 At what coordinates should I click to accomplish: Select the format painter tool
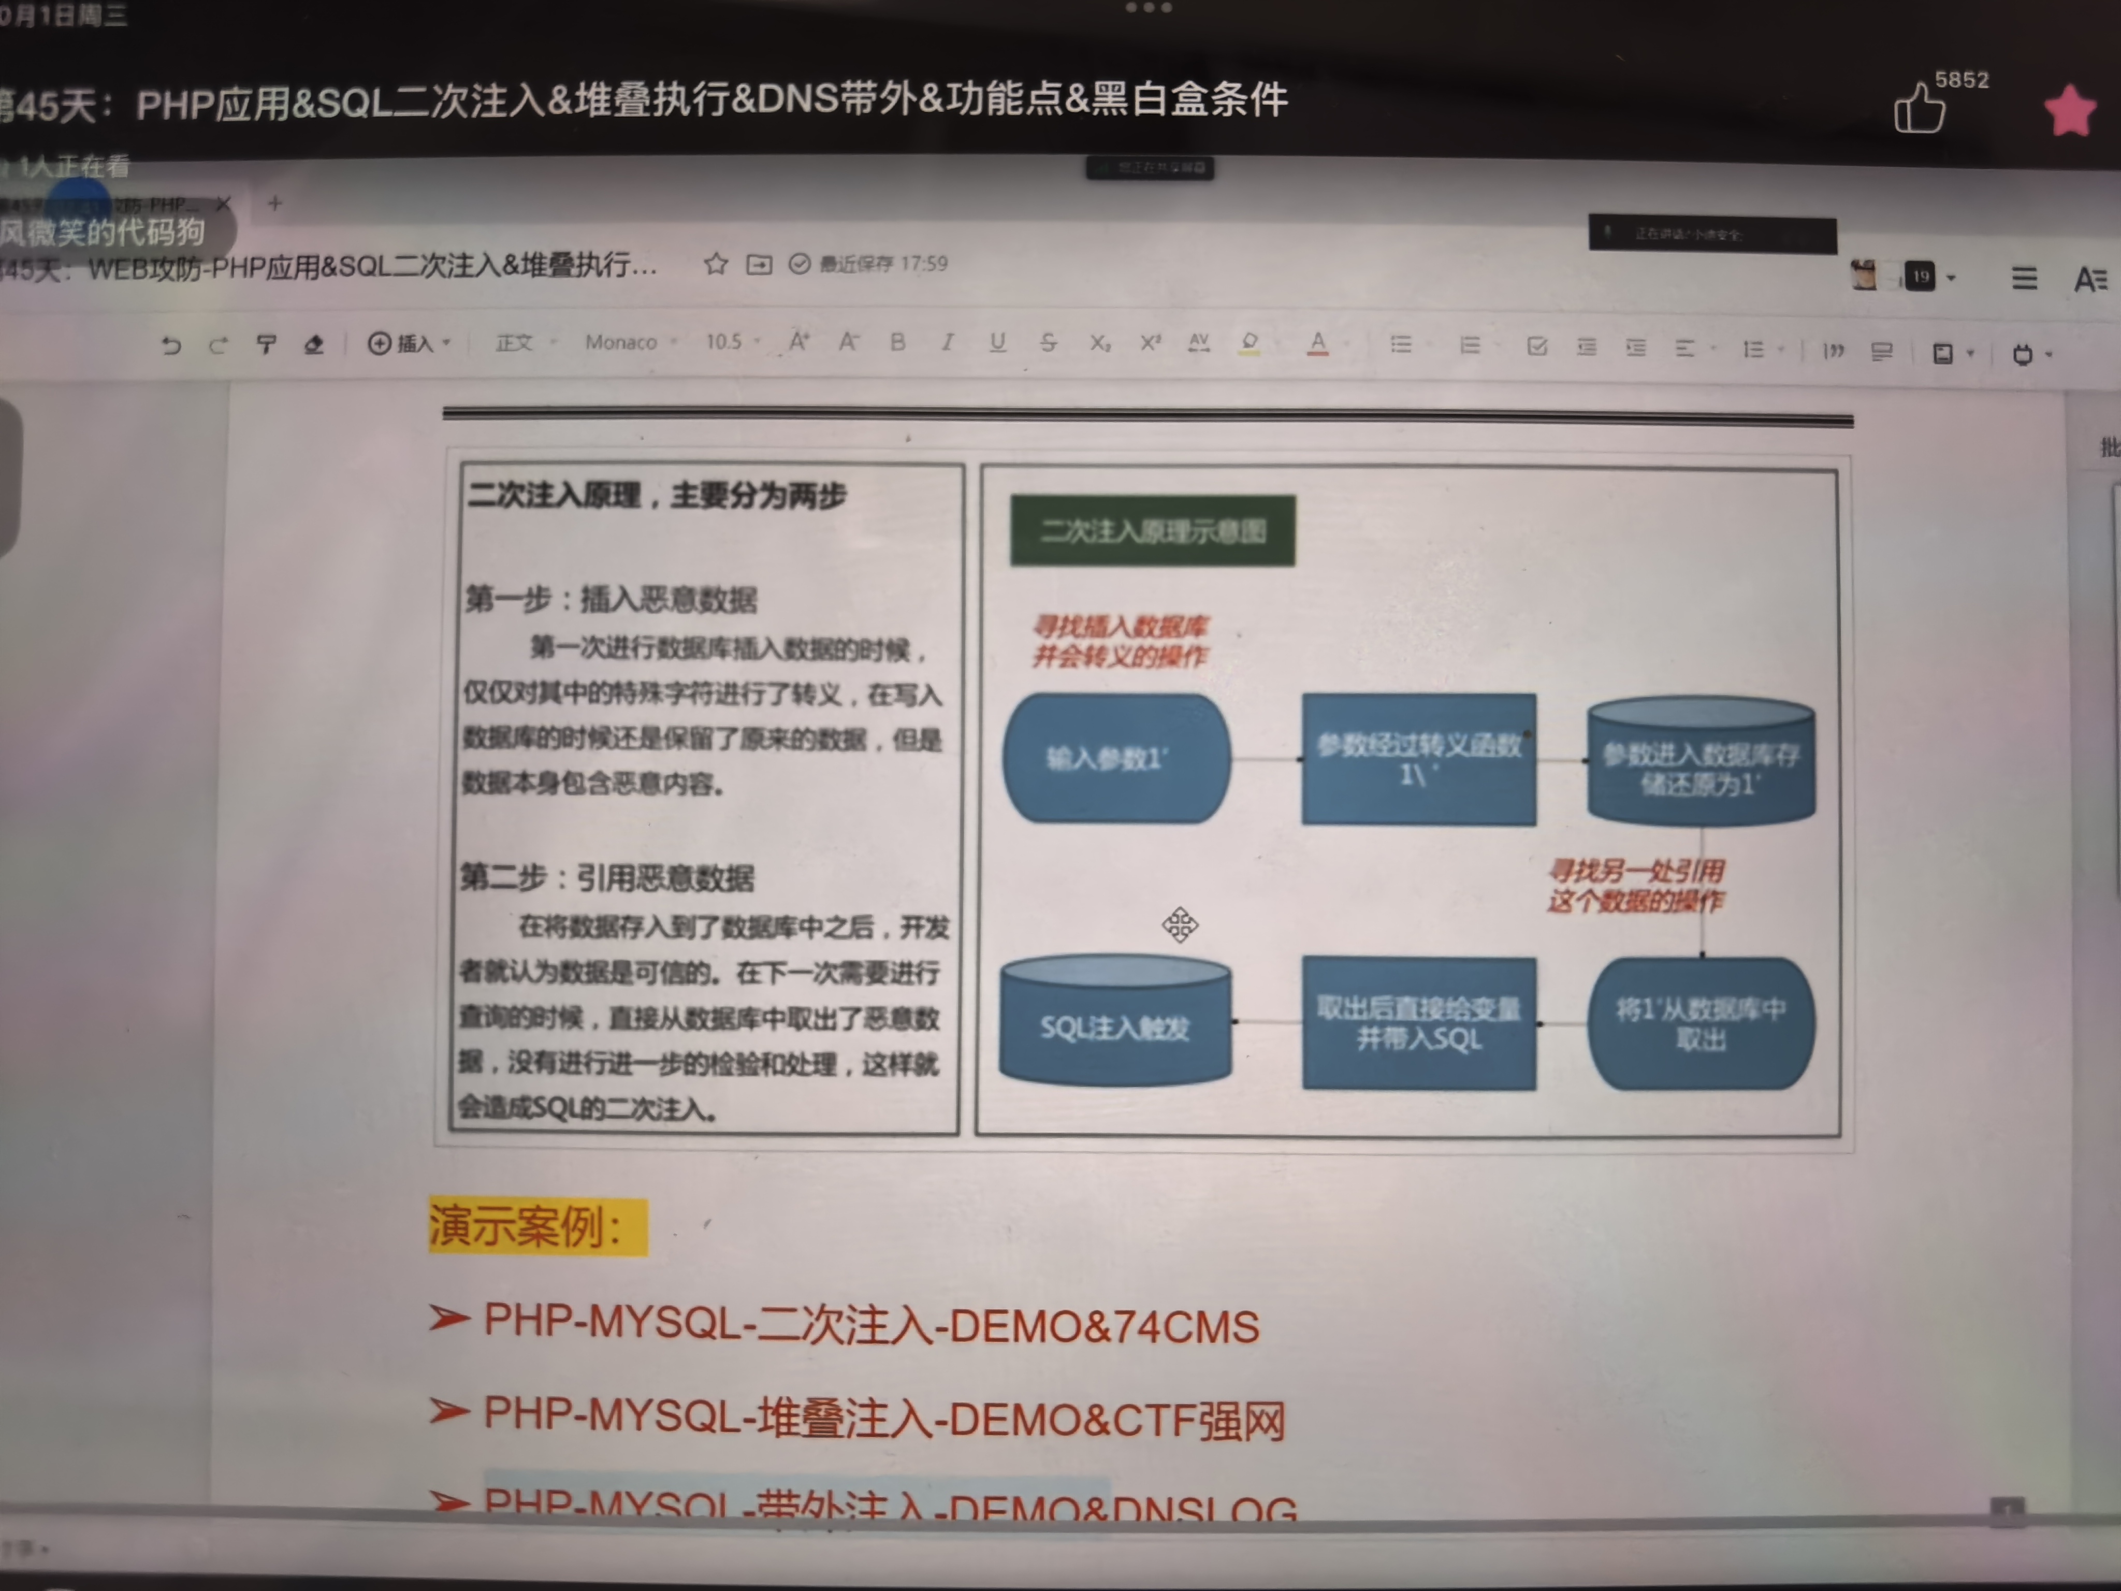[x=267, y=344]
